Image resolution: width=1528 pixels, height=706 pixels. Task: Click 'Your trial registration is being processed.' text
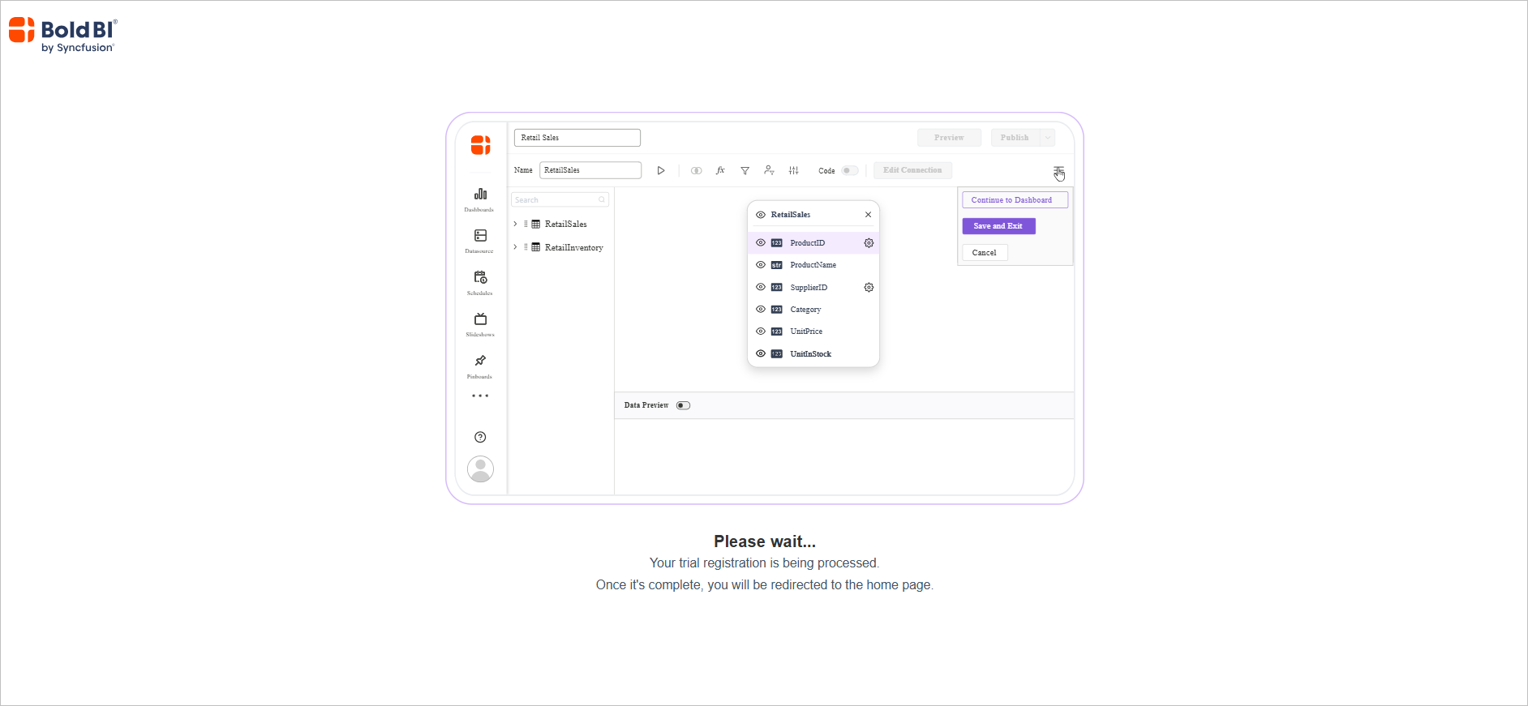764,563
